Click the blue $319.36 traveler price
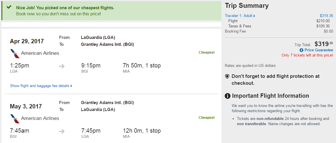Viewport: 336px width, 143px height. 326,16
